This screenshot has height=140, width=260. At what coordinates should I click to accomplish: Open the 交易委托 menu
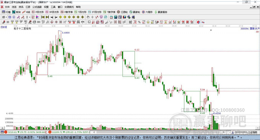click(x=69, y=7)
